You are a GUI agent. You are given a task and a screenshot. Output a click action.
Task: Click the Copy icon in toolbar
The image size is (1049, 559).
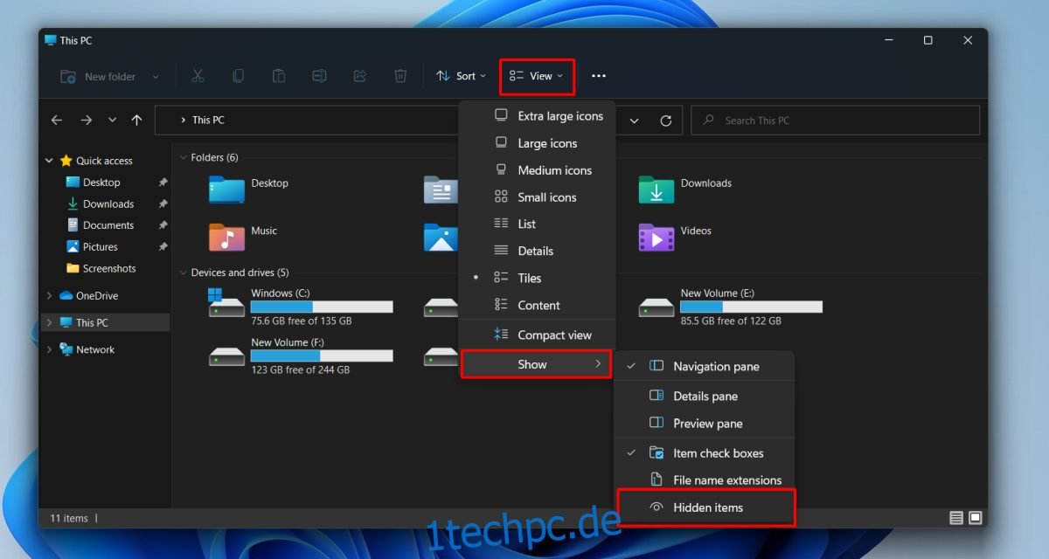238,76
